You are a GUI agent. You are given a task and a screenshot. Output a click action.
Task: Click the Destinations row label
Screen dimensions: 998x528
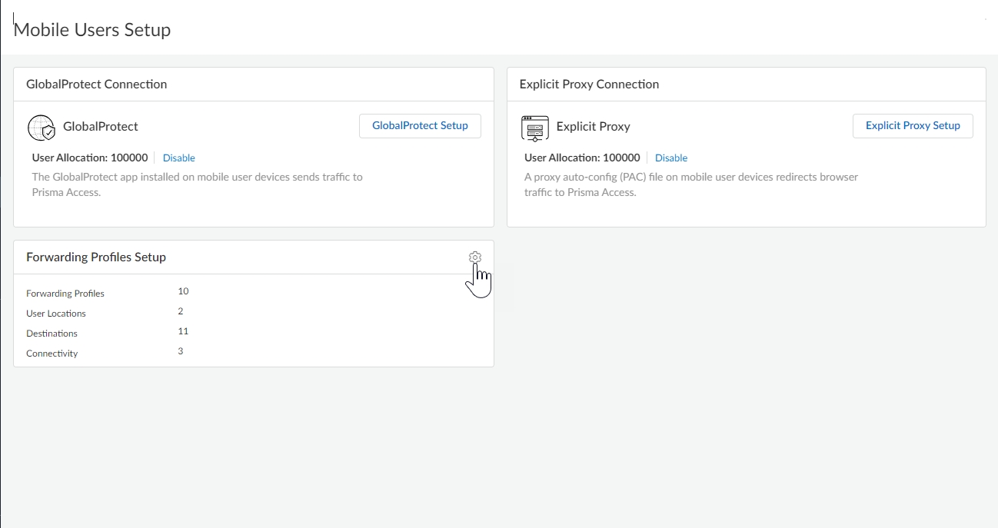(x=52, y=334)
